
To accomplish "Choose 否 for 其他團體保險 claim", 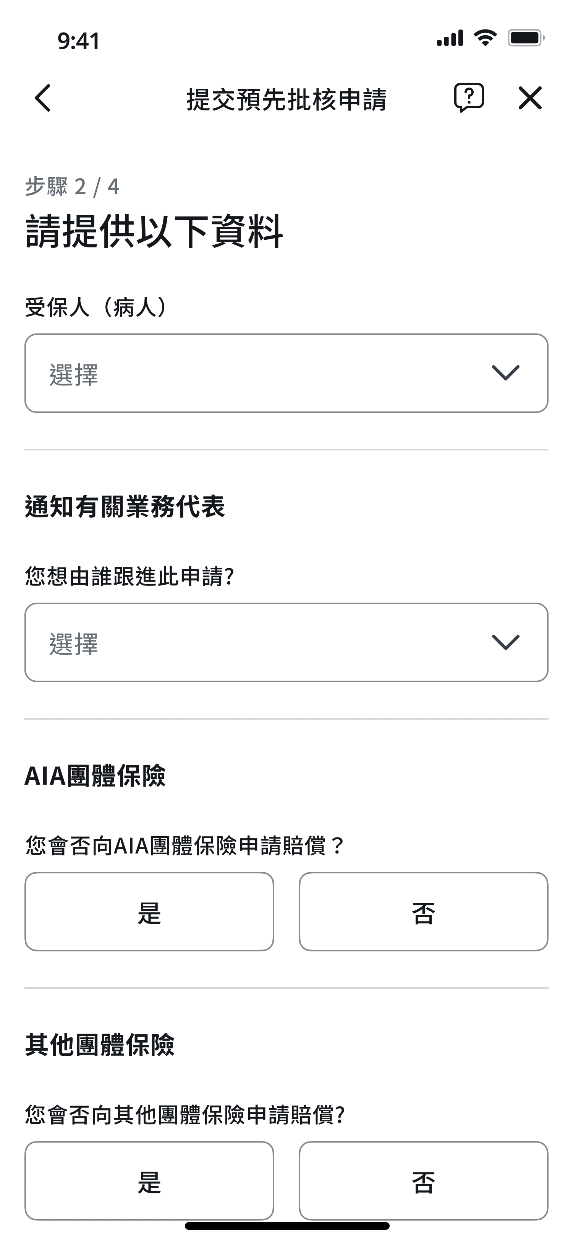I will point(423,1180).
